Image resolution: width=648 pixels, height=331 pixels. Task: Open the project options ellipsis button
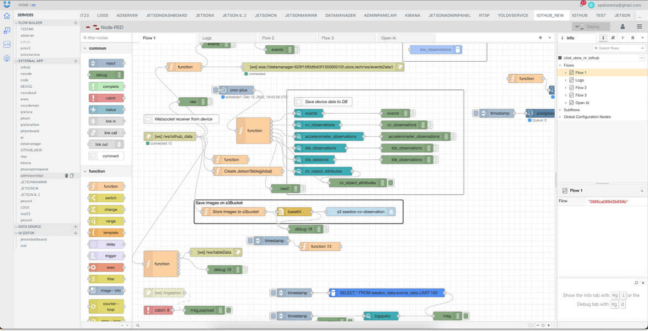(642, 58)
